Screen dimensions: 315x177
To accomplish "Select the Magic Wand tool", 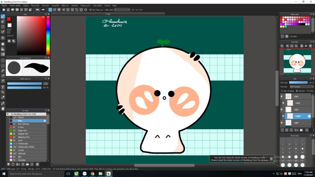I will pos(3,71).
